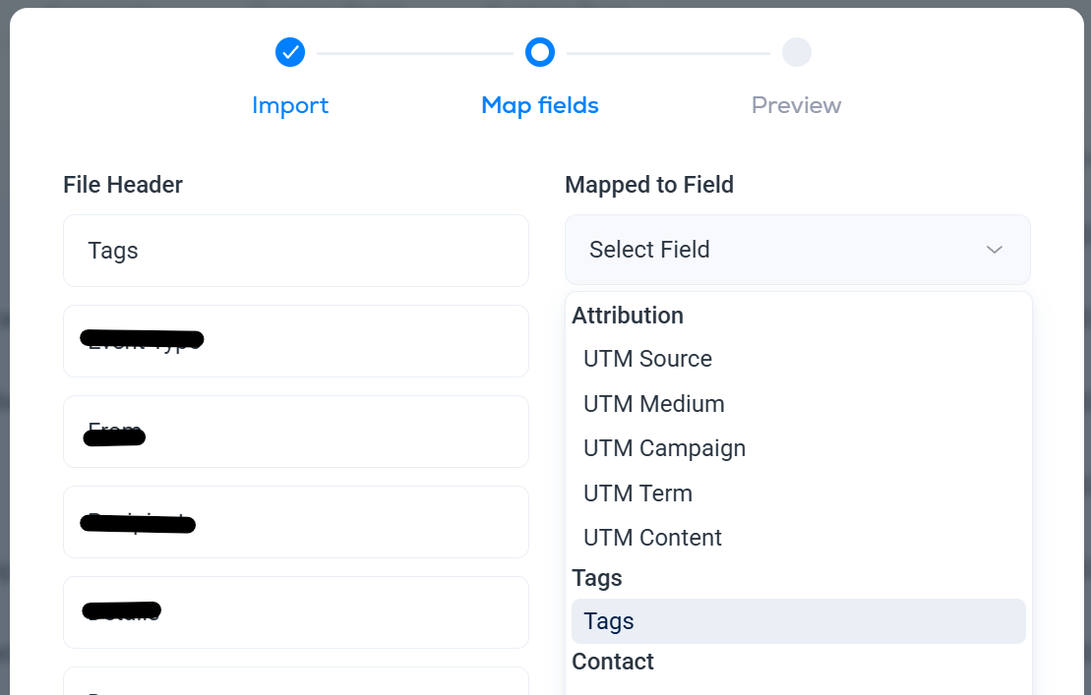Click the Contact group heading in dropdown
Viewport: 1091px width, 695px height.
tap(613, 662)
